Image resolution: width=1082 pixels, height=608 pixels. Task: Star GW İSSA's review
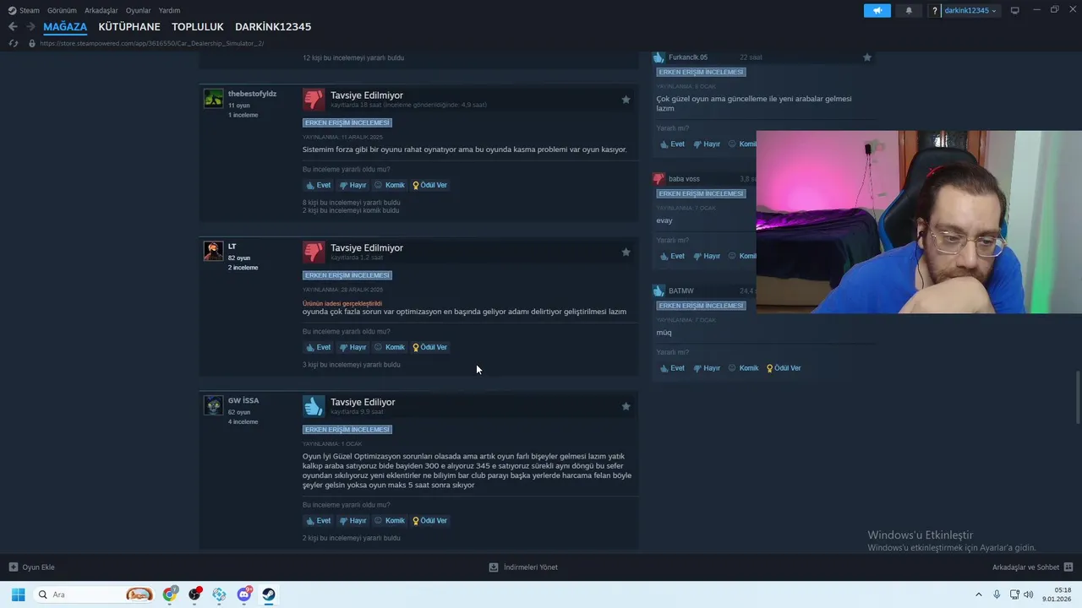point(626,406)
